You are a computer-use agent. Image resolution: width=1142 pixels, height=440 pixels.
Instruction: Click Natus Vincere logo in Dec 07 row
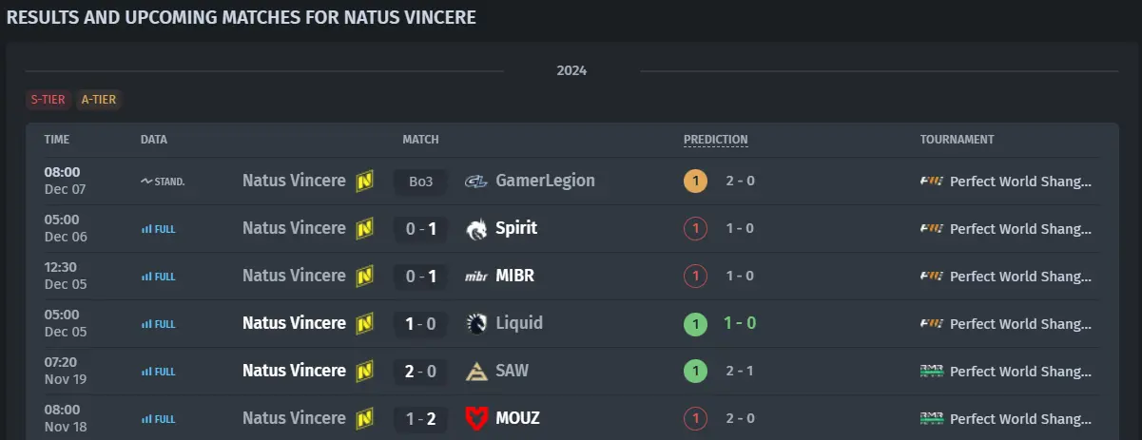pos(364,181)
